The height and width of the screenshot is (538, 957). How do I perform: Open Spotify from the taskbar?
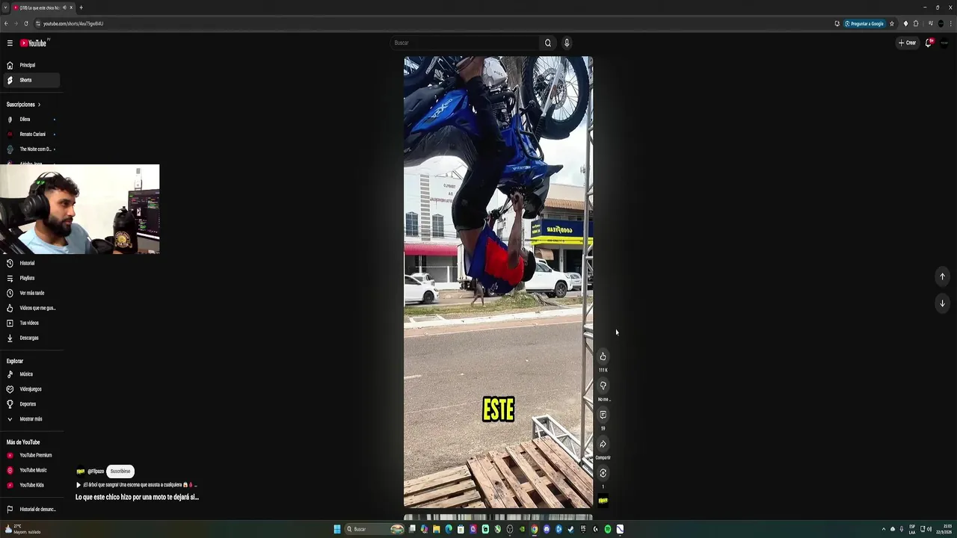point(608,529)
